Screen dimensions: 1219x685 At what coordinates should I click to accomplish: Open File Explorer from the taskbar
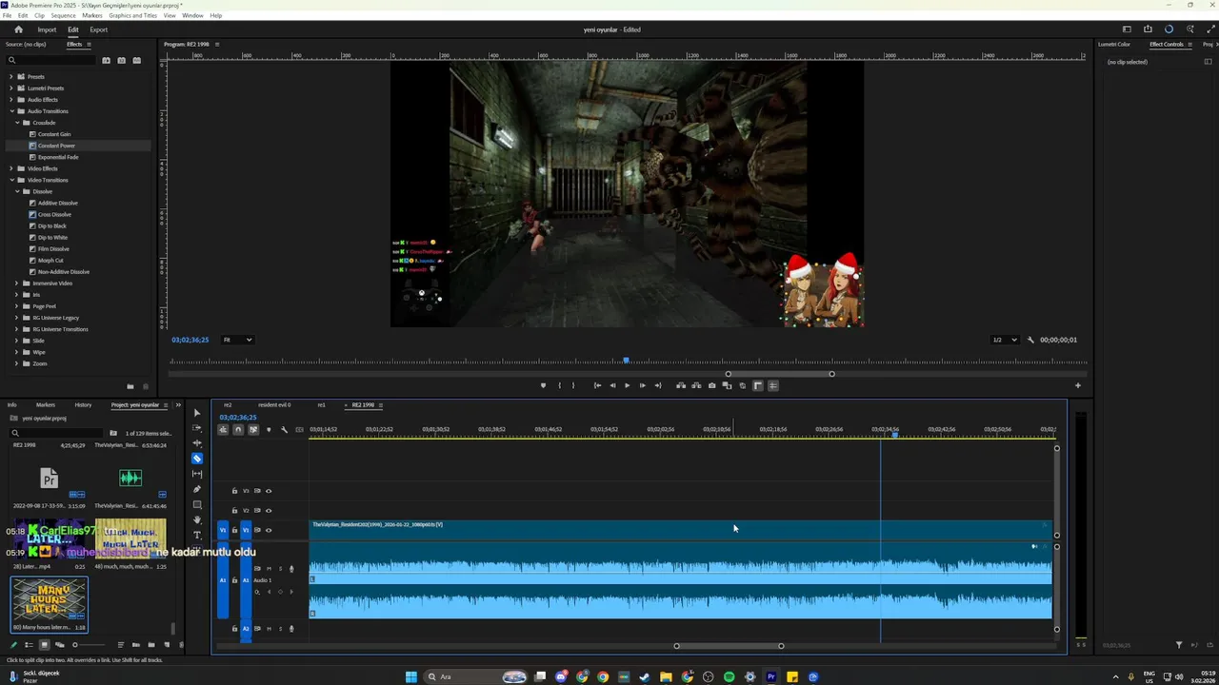point(666,677)
